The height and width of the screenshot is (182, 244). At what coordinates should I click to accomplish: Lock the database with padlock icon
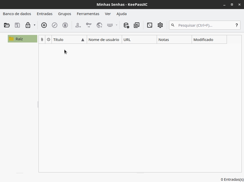28,25
